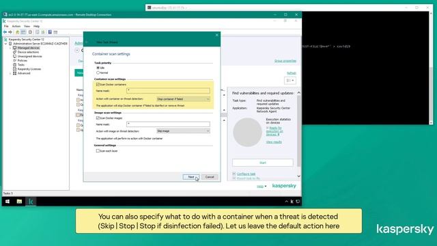Select the Tasks clipboard icon in tree
The width and height of the screenshot is (437, 246).
coord(15,65)
